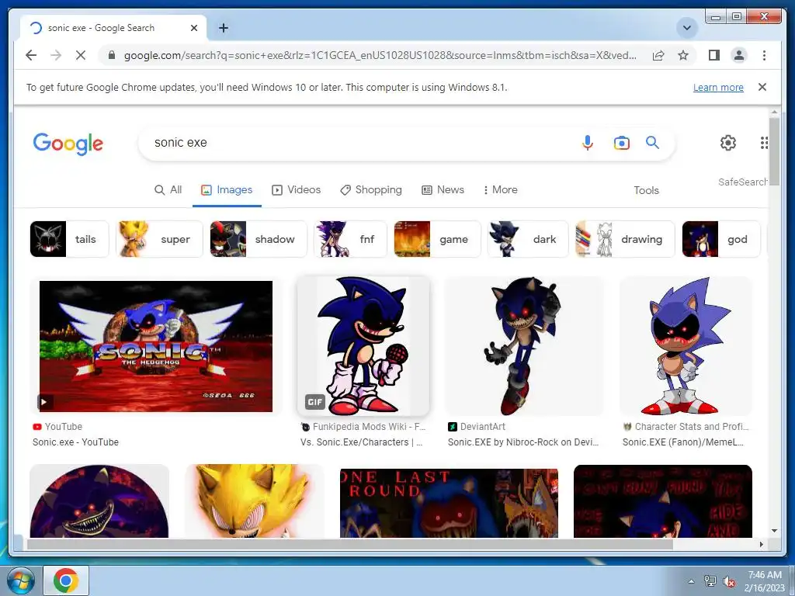Filter images by the super chip

[x=159, y=239]
